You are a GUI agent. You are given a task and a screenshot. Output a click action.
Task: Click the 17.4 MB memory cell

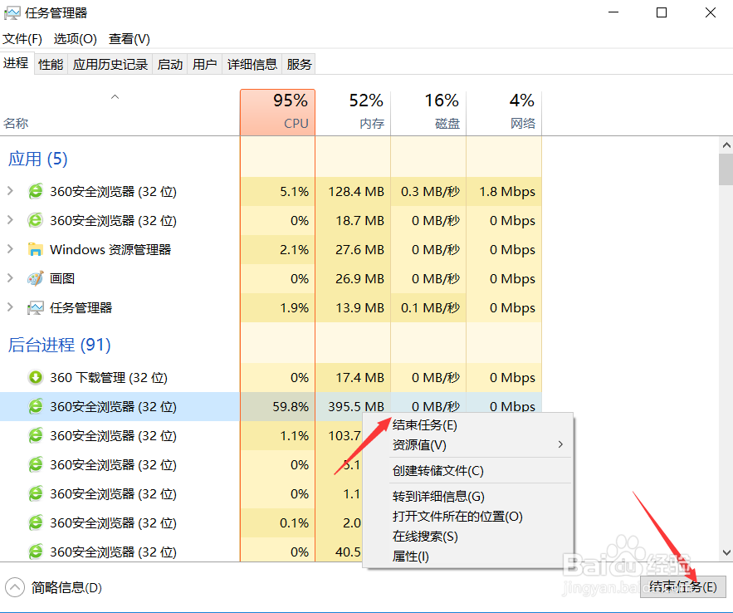click(x=353, y=377)
